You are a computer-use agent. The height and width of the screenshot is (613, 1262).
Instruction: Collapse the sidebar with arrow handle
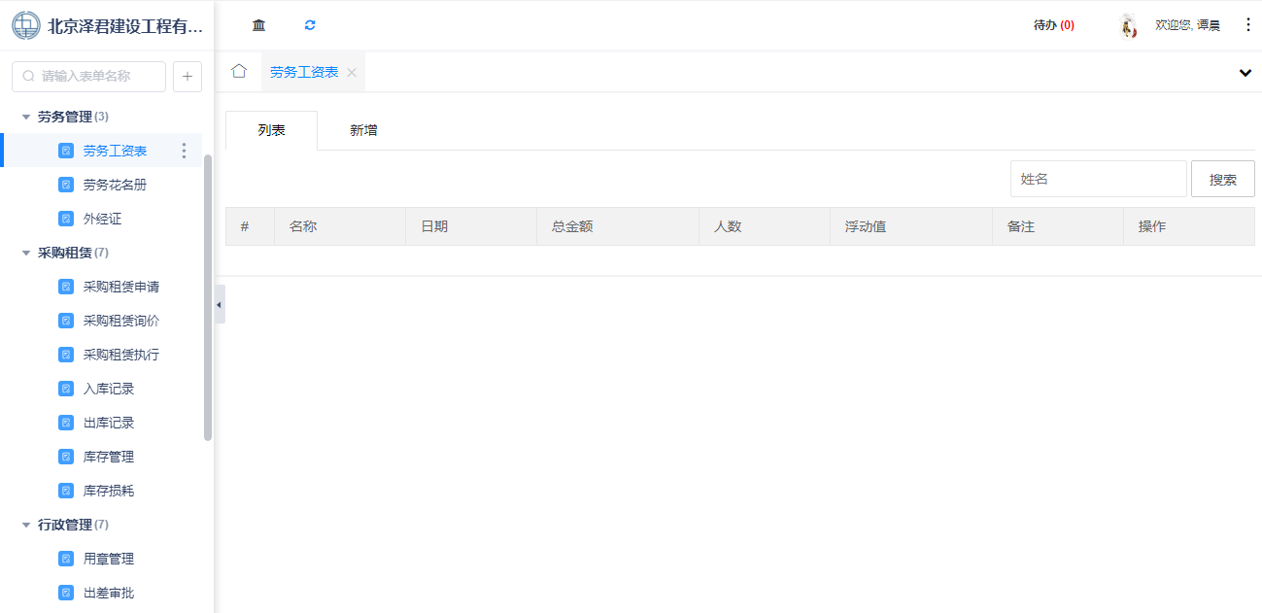[220, 304]
